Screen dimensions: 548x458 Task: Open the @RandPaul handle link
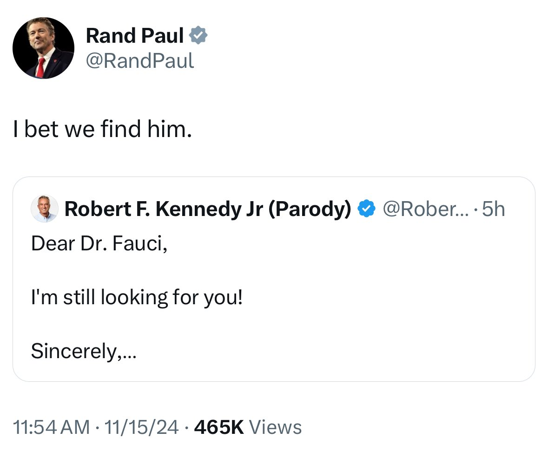tap(140, 60)
